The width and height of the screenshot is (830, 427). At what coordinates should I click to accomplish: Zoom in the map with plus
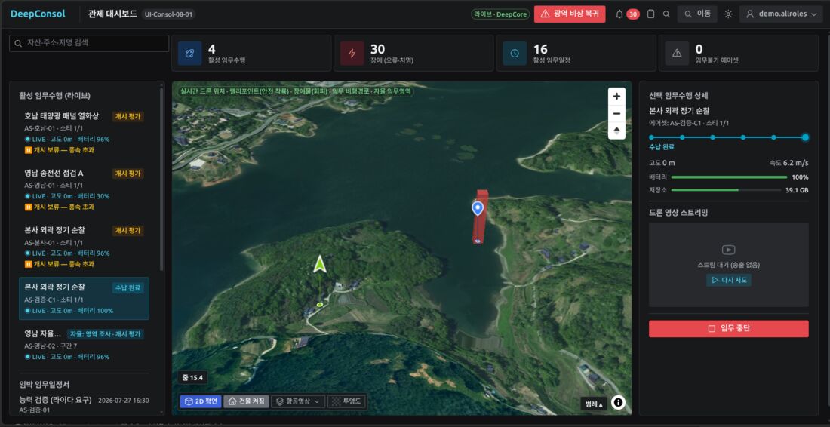coord(616,97)
